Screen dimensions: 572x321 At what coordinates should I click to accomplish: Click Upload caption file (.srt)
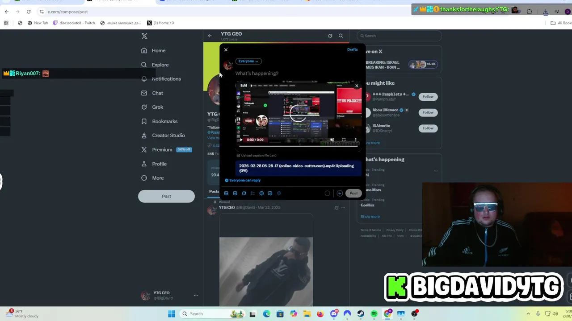(257, 156)
